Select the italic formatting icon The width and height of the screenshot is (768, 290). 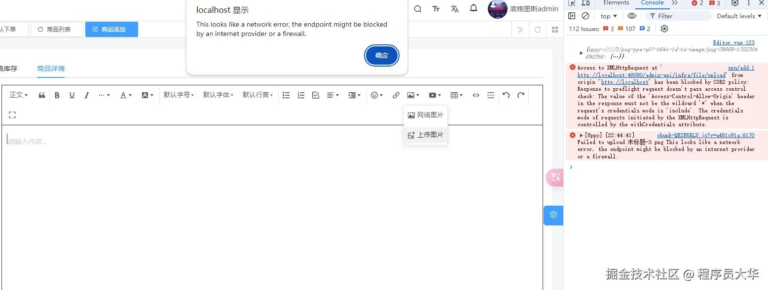[86, 95]
